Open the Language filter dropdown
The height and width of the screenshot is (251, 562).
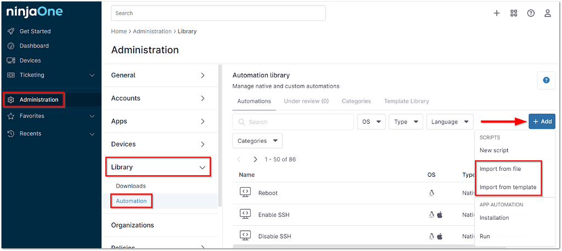click(x=449, y=122)
